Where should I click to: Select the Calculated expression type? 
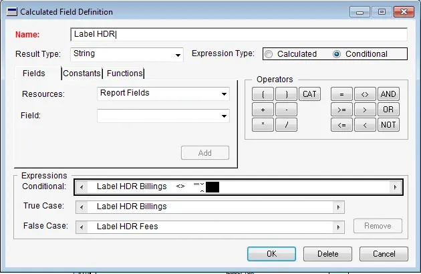[270, 54]
